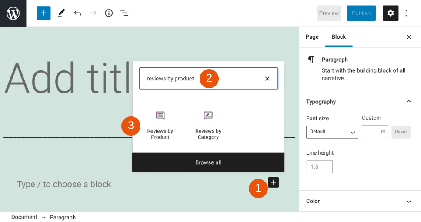Click the black inline add block button
The height and width of the screenshot is (222, 421).
click(x=273, y=182)
